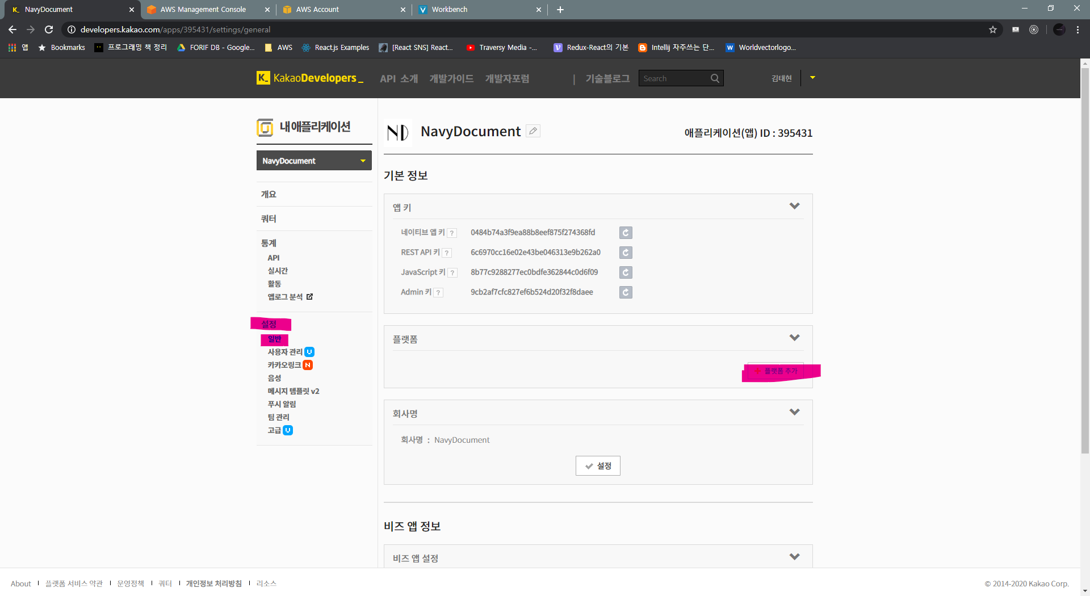Open a new browser tab

560,10
